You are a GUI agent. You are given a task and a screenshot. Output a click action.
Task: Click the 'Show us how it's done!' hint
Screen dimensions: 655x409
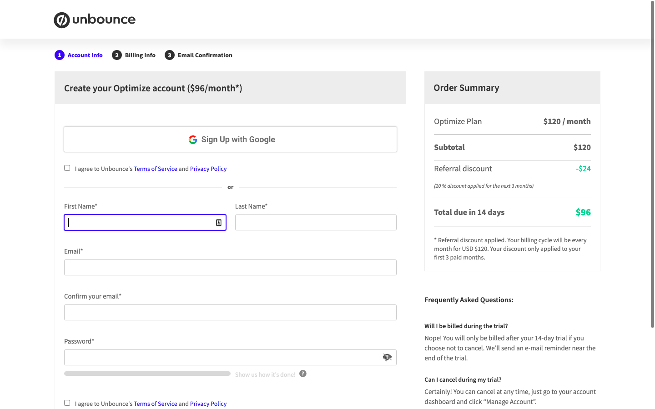click(x=265, y=374)
